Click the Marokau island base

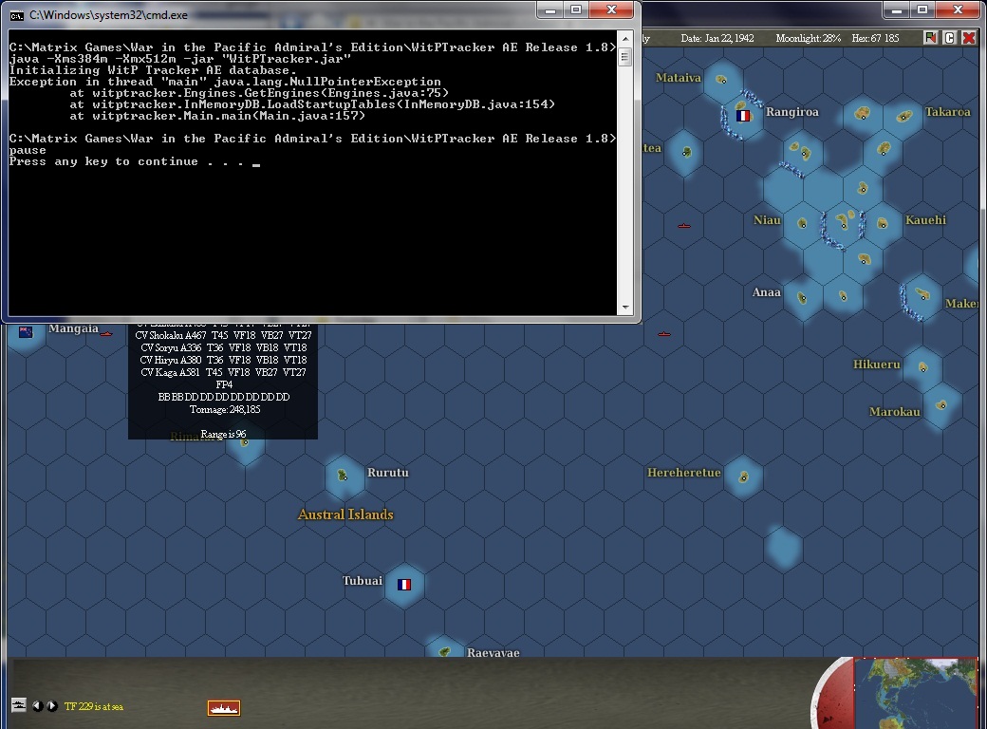tap(941, 404)
